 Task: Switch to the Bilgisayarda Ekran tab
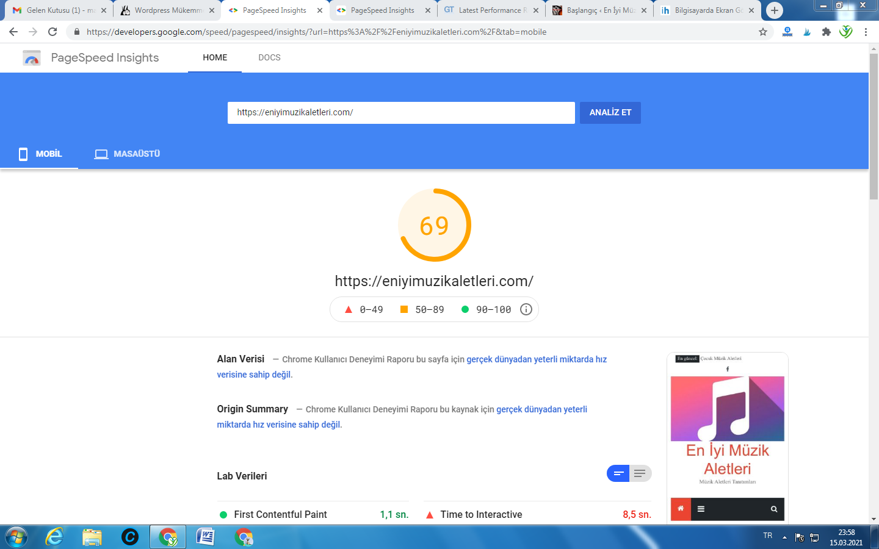point(707,10)
